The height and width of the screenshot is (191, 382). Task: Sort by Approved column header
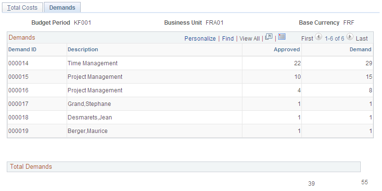(x=287, y=49)
